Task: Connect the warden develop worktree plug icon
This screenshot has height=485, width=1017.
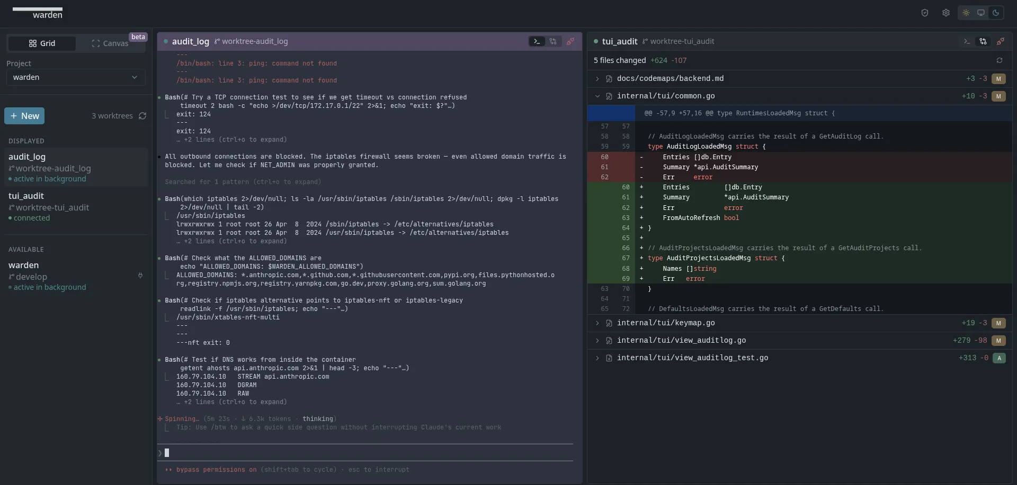Action: 140,276
